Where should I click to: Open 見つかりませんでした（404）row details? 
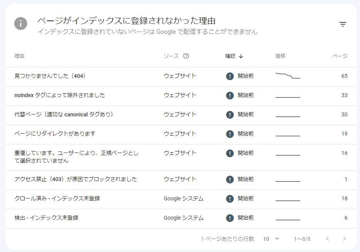tap(50, 76)
